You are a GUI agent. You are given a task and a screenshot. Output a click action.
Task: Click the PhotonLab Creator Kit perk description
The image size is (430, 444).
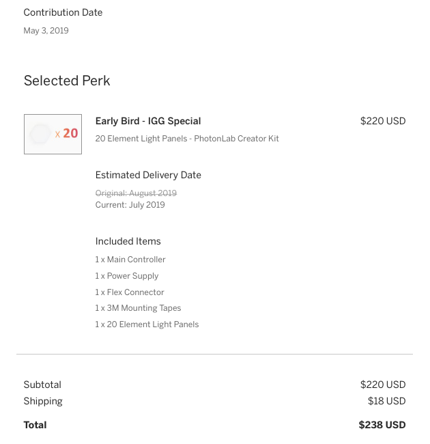[187, 139]
